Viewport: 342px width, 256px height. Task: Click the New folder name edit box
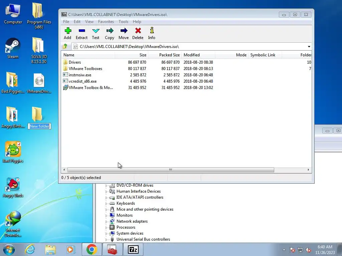39,126
